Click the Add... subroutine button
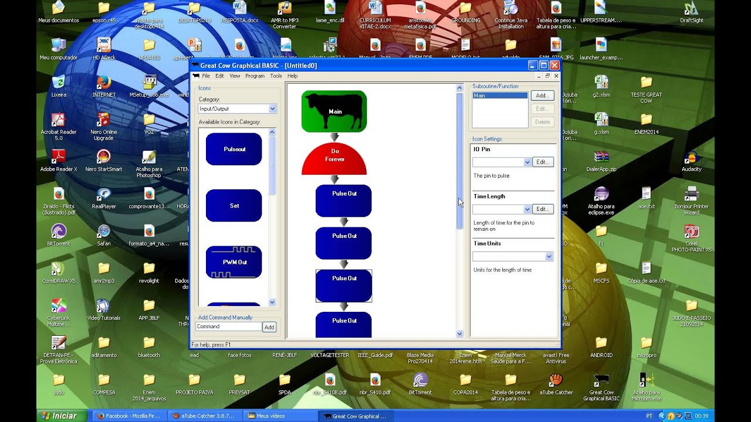 pyautogui.click(x=542, y=96)
